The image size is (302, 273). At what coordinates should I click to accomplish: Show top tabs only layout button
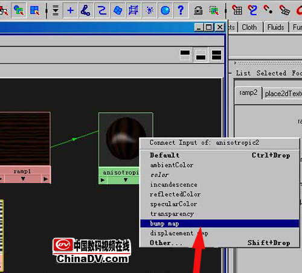pos(185,55)
